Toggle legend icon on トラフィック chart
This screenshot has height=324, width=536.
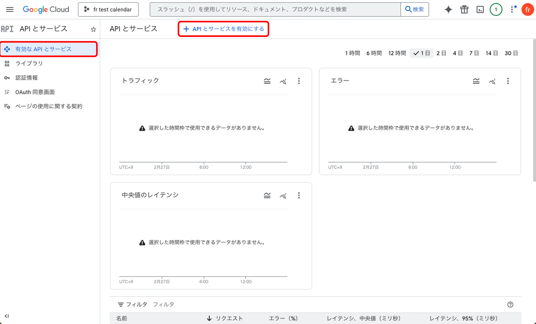click(267, 81)
